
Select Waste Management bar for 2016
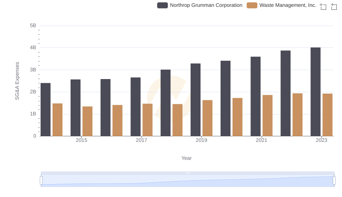118,121
